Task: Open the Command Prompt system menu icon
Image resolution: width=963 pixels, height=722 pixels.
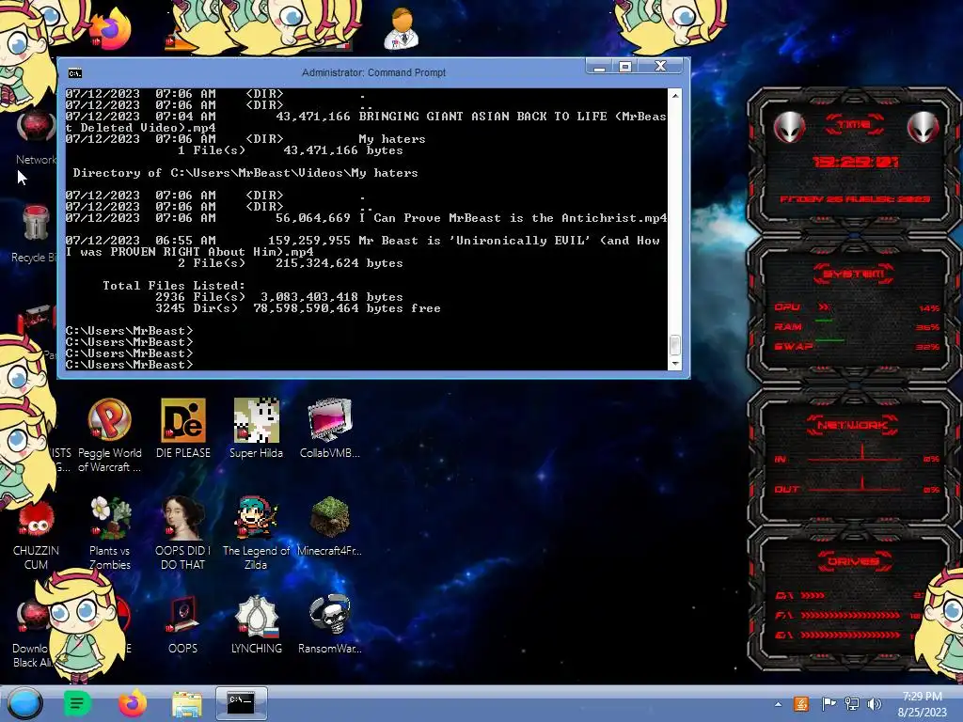Action: (75, 73)
